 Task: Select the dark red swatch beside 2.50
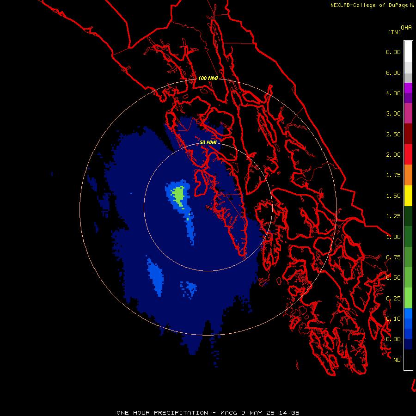coord(408,134)
